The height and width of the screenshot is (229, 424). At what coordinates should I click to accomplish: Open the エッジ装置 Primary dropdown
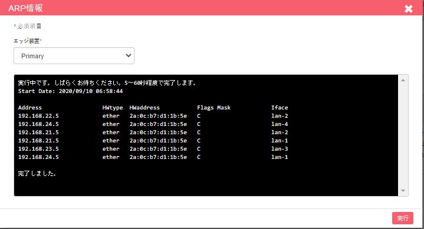click(74, 56)
